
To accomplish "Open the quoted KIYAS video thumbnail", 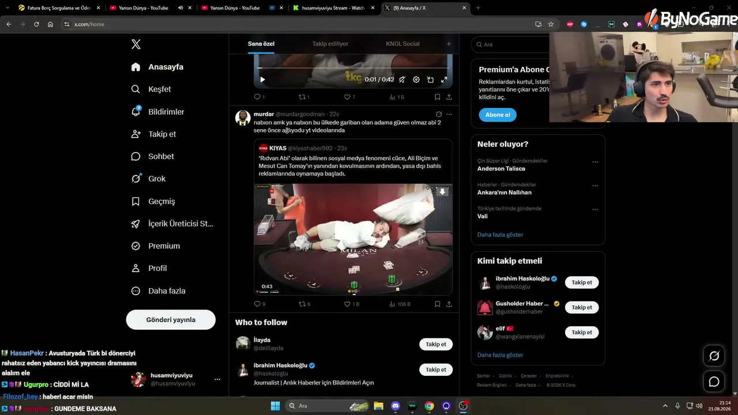I will (x=353, y=239).
